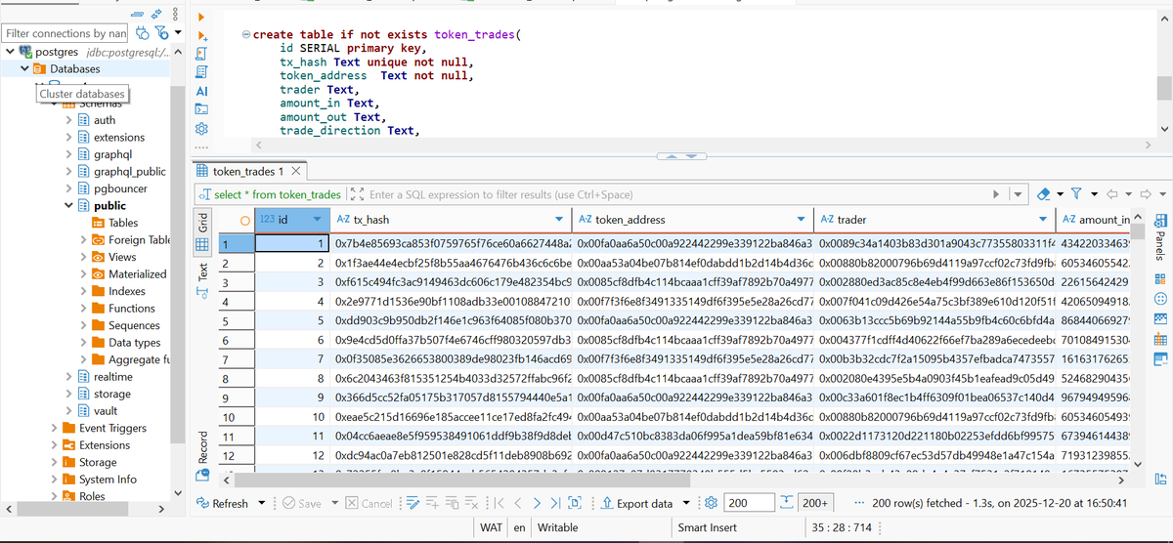Click the Filter connections by name field
The height and width of the screenshot is (543, 1173).
65,33
